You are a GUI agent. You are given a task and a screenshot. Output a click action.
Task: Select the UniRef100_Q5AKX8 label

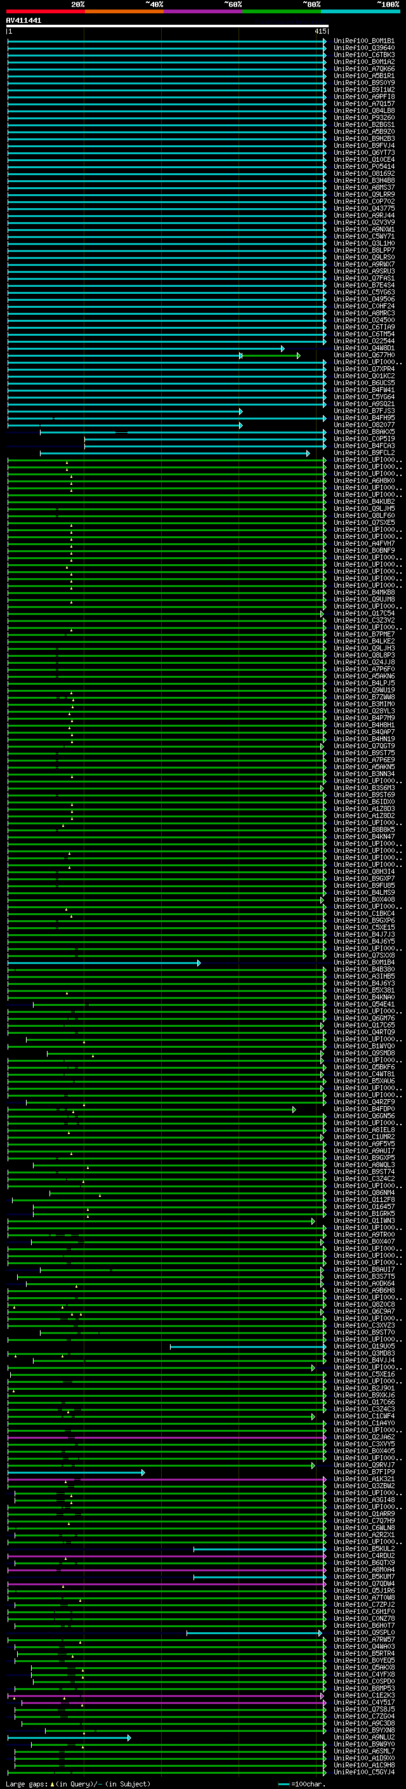[x=363, y=1667]
